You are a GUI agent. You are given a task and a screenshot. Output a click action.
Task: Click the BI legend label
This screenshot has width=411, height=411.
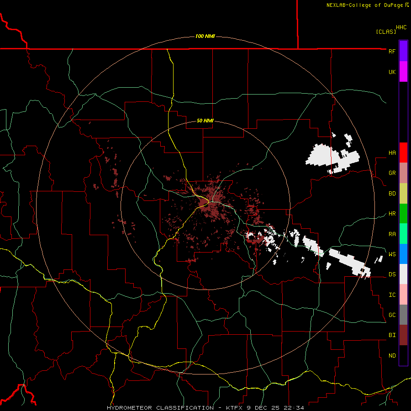coord(392,335)
